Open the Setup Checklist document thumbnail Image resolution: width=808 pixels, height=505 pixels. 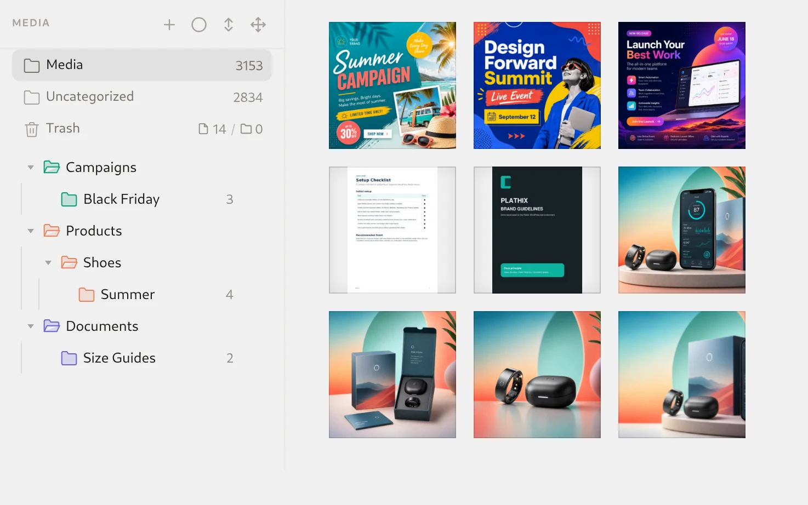click(x=392, y=230)
